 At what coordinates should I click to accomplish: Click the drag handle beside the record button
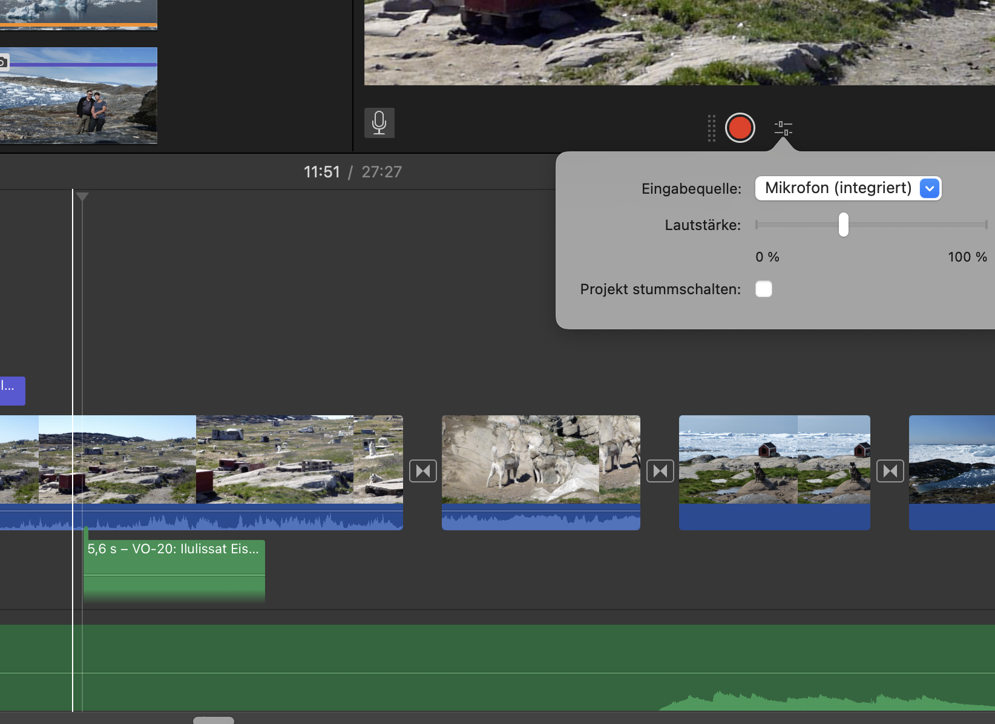tap(712, 128)
